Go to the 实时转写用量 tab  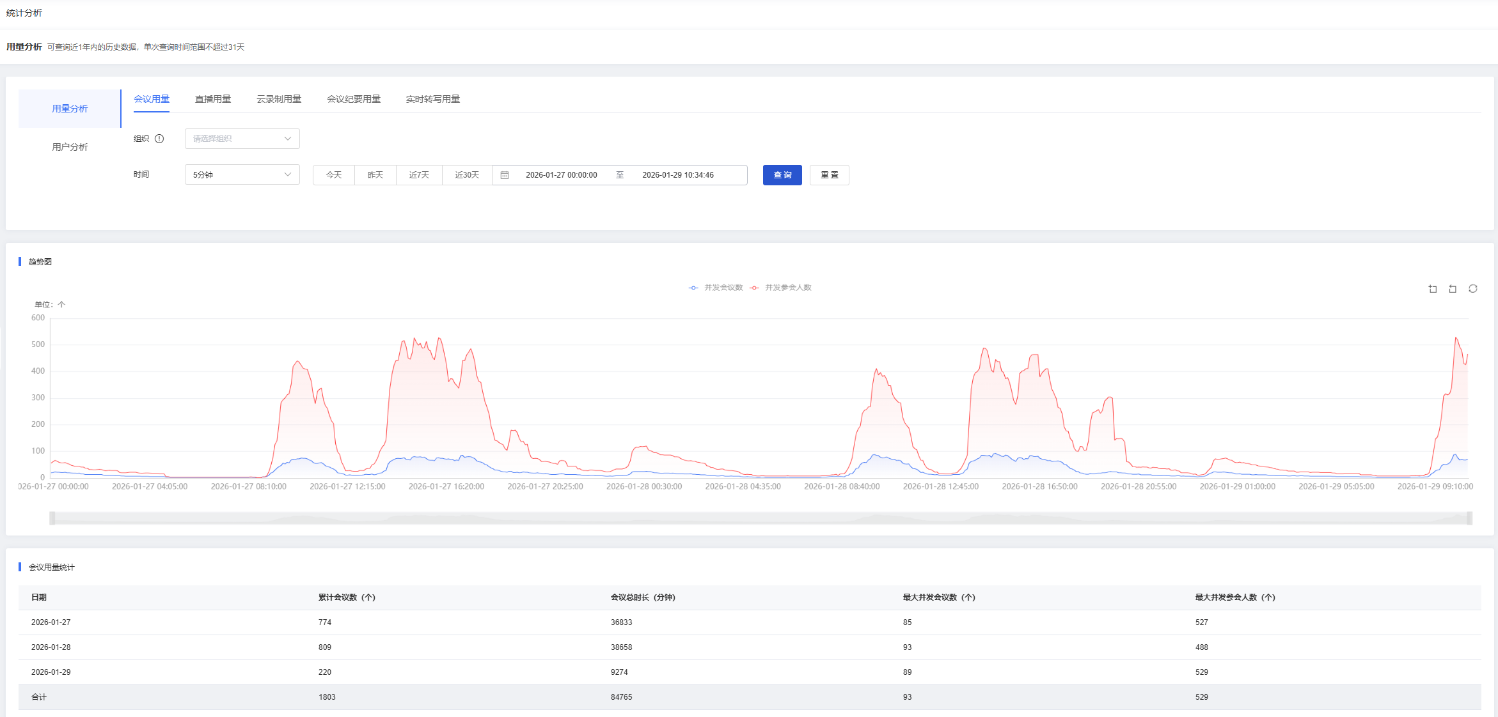click(433, 99)
